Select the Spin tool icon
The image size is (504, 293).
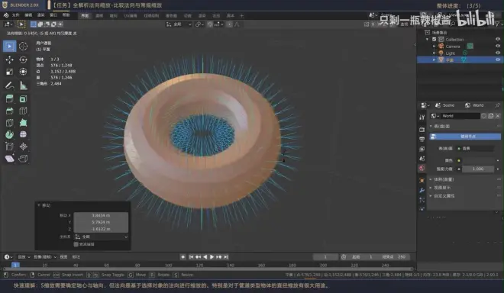click(9, 134)
